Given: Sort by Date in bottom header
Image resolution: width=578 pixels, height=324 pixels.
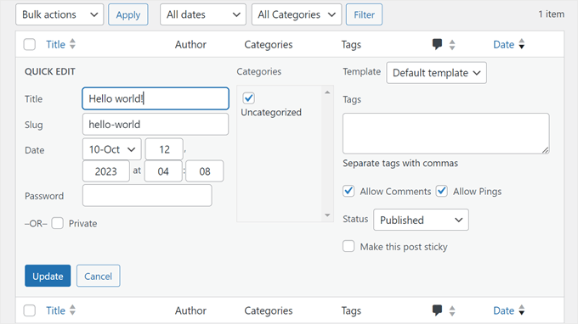Looking at the screenshot, I should click(x=503, y=310).
